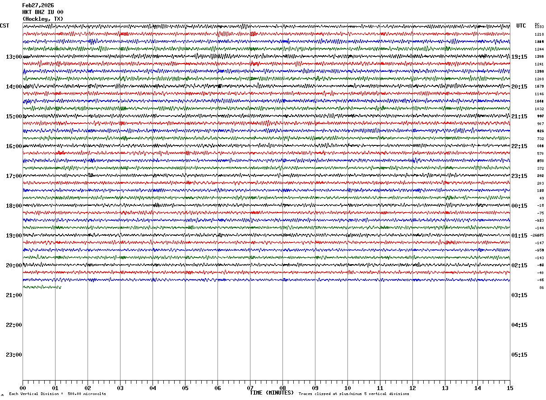Click minute tick label 06
The height and width of the screenshot is (400, 546).
tap(217, 388)
